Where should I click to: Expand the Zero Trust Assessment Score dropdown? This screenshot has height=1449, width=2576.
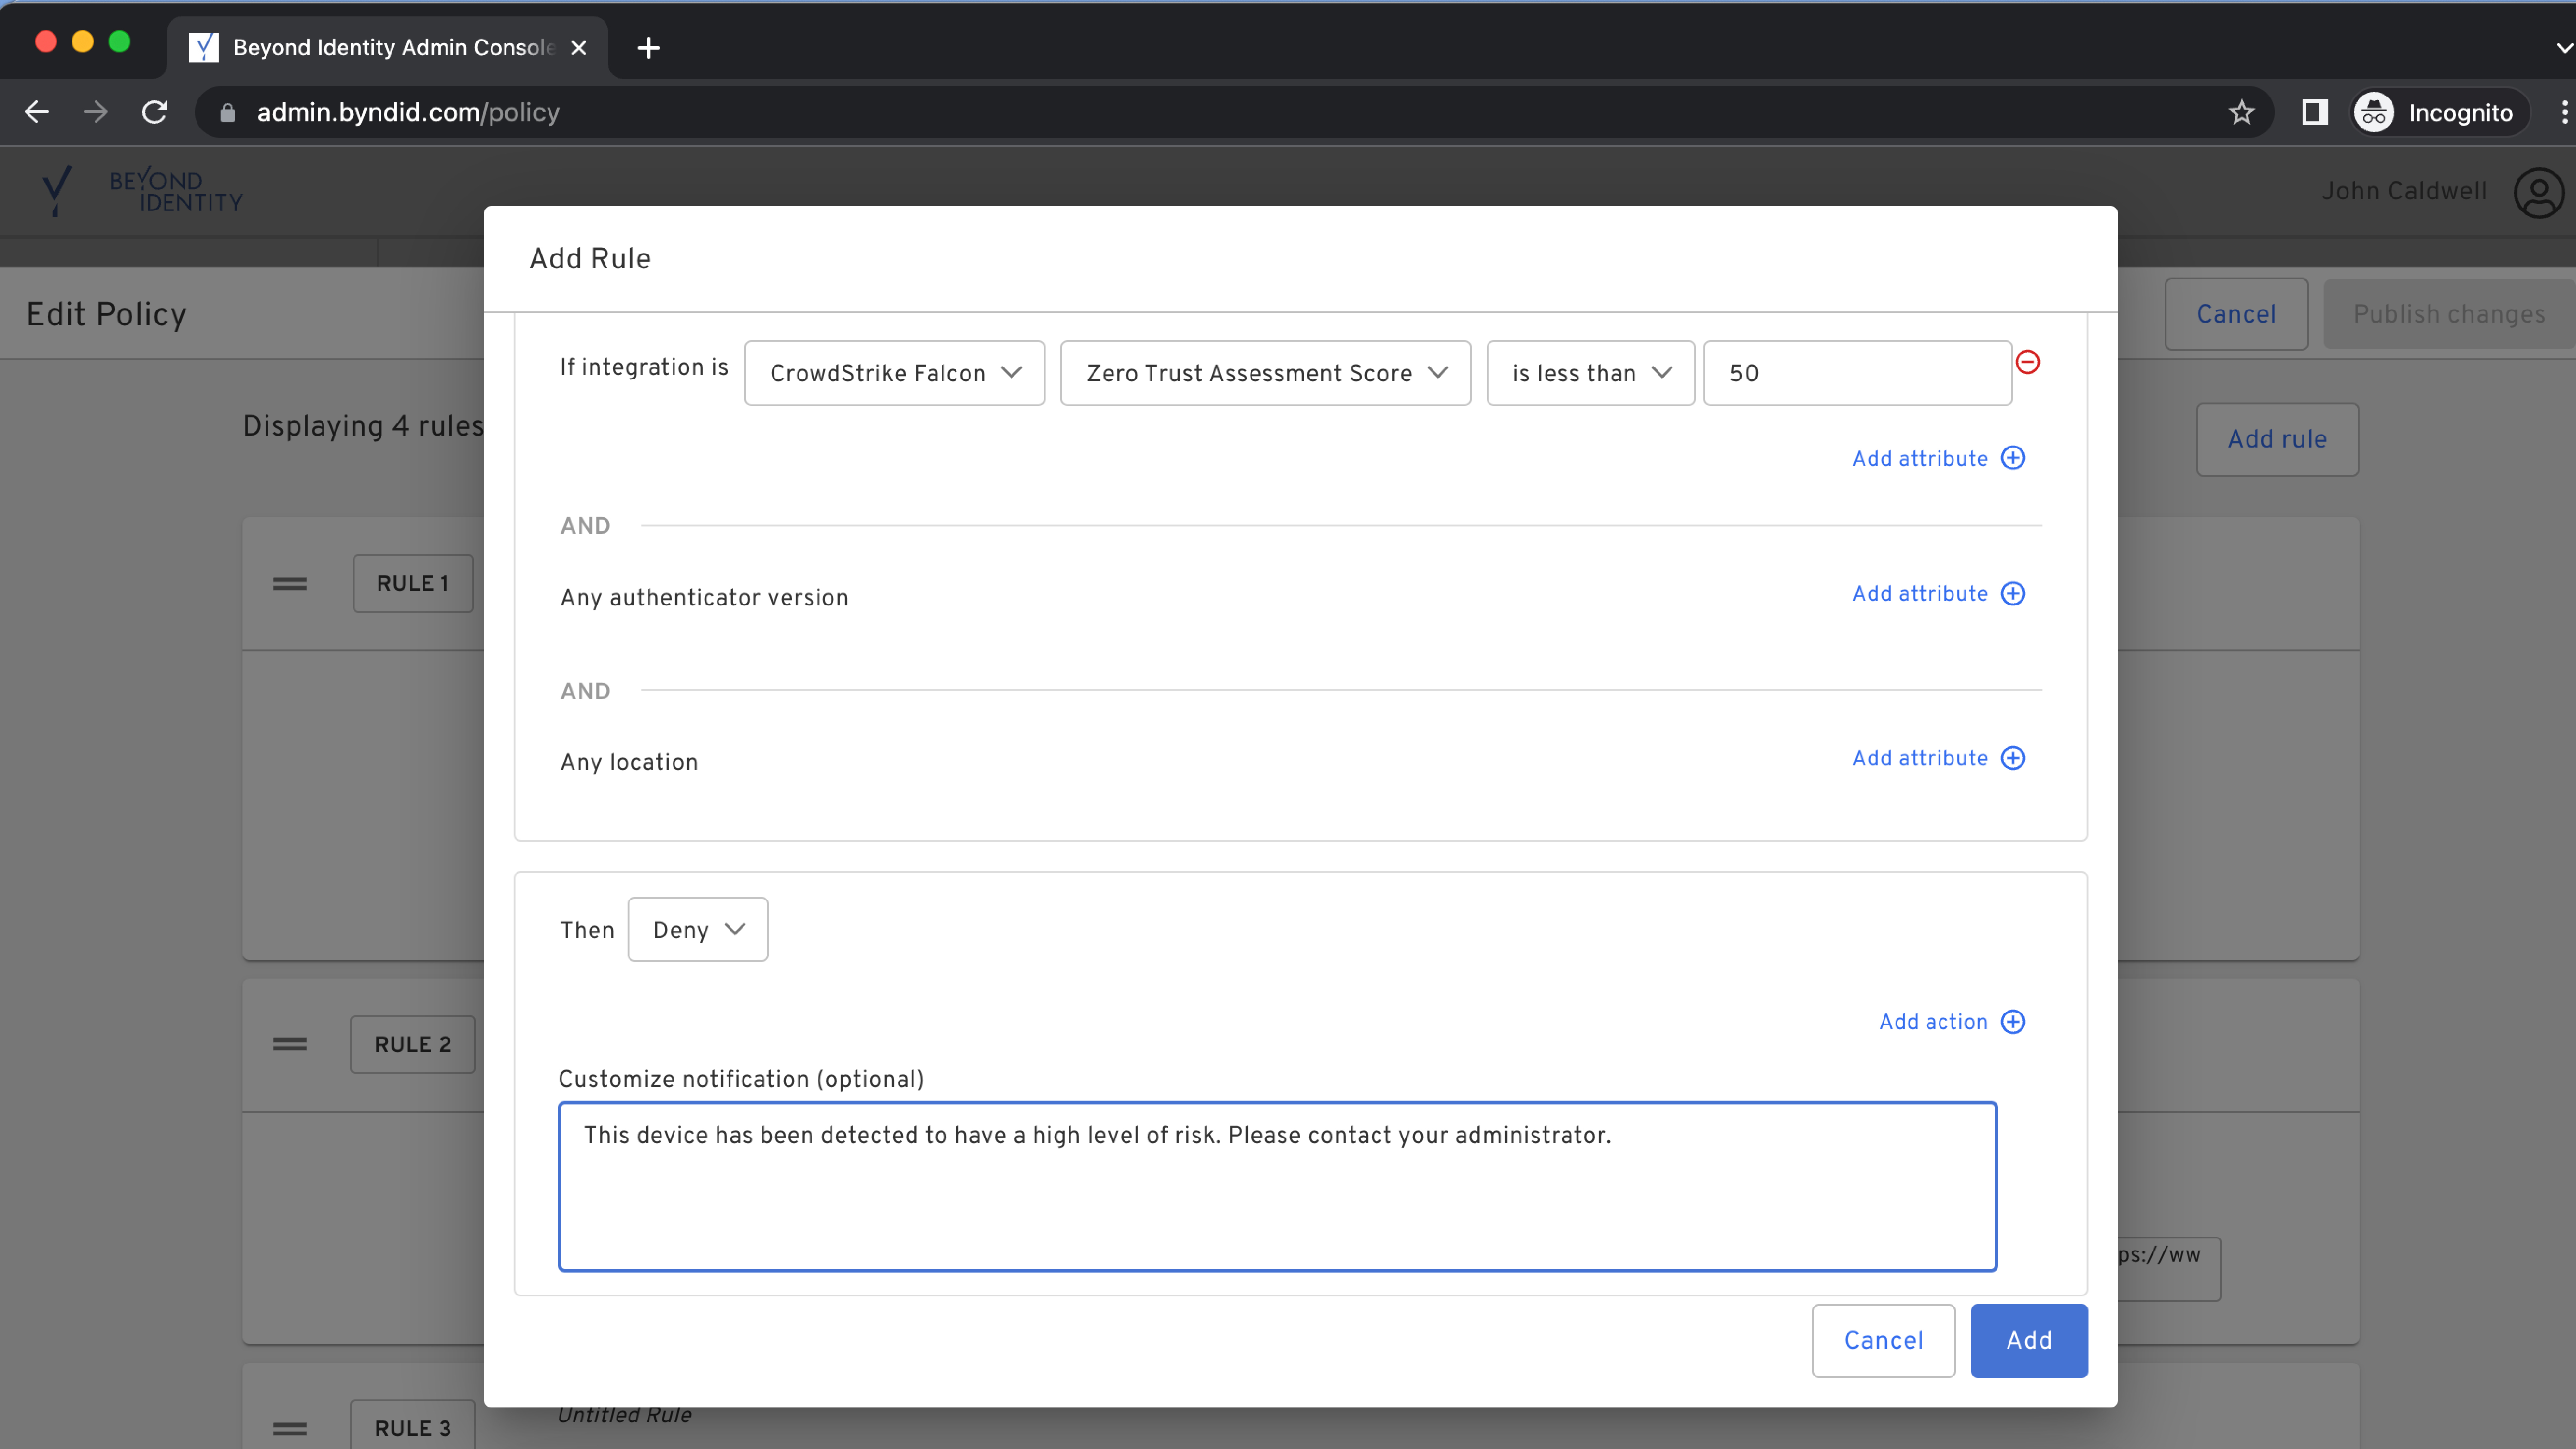(x=1265, y=373)
